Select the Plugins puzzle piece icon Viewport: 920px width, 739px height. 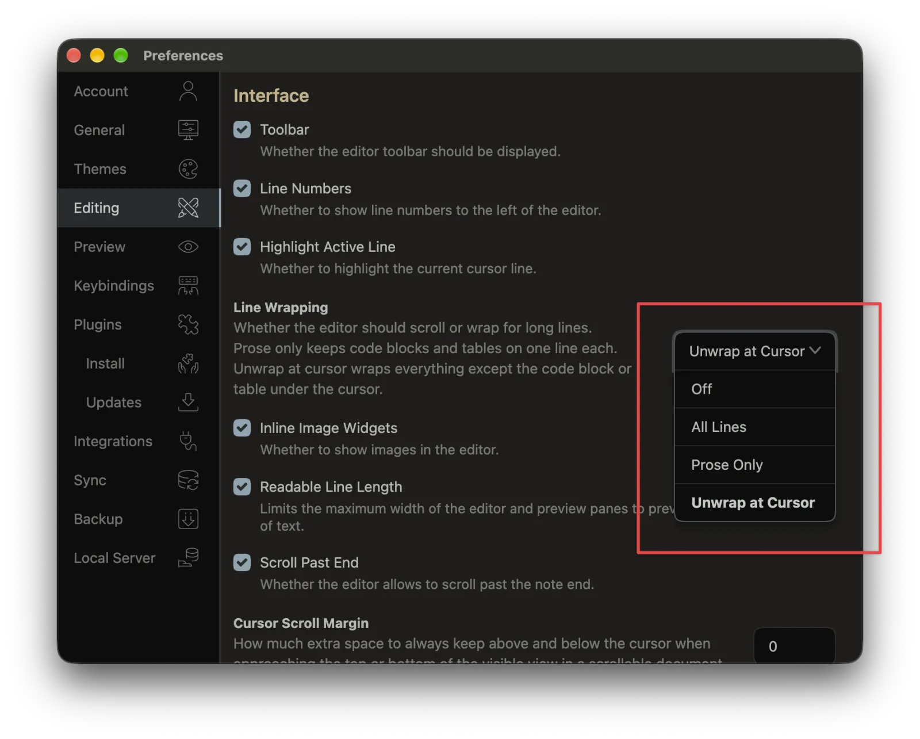coord(188,324)
